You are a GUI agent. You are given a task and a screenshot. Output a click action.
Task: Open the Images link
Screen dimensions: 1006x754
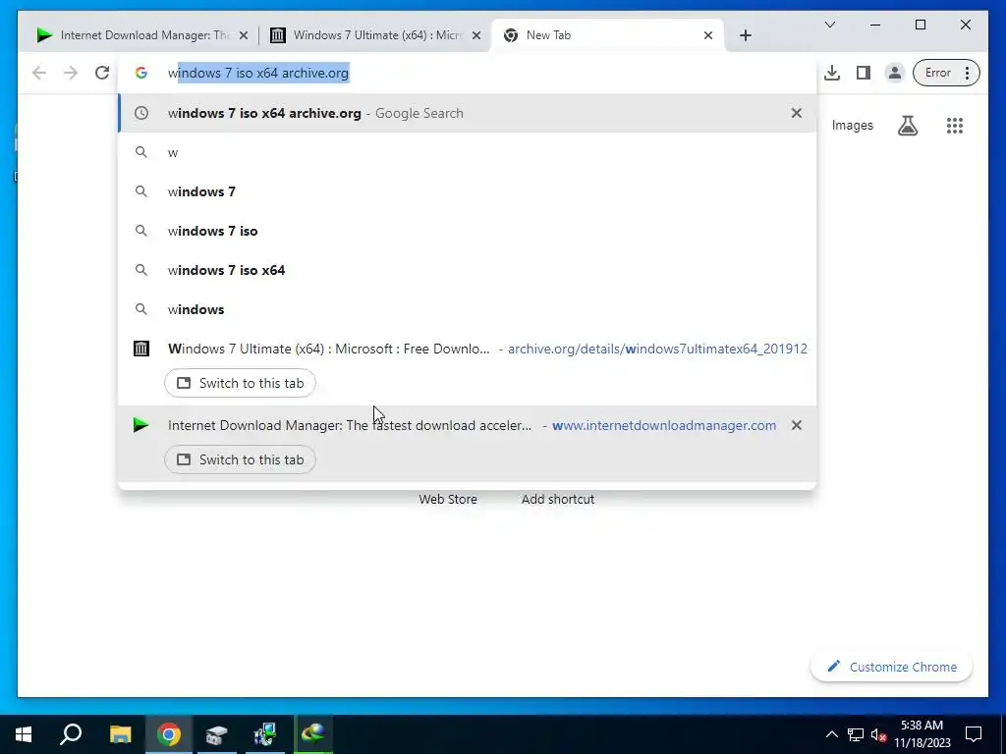click(852, 126)
